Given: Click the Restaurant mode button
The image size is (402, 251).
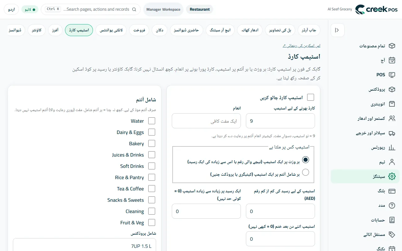Looking at the screenshot, I should pyautogui.click(x=200, y=9).
